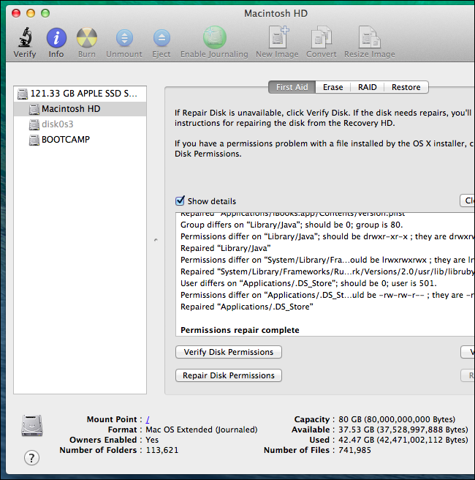Select the BOOTCAMP volume
This screenshot has width=475, height=480.
coord(80,140)
